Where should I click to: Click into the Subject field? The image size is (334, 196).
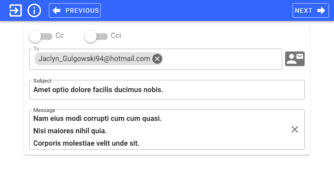point(167,90)
